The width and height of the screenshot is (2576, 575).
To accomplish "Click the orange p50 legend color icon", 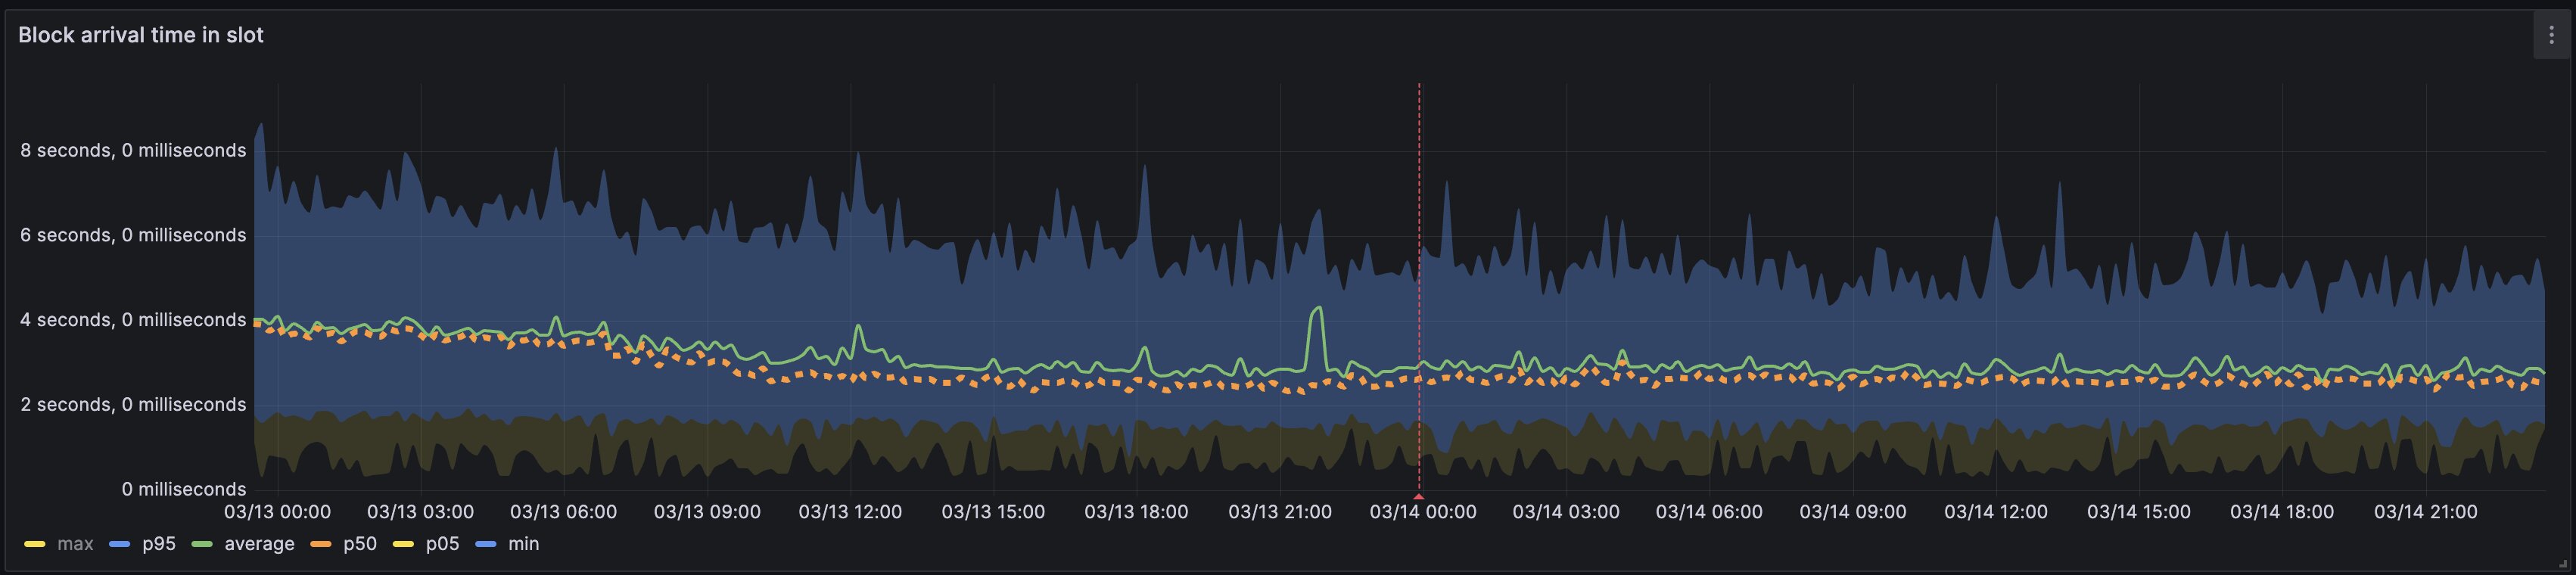I will tap(320, 544).
